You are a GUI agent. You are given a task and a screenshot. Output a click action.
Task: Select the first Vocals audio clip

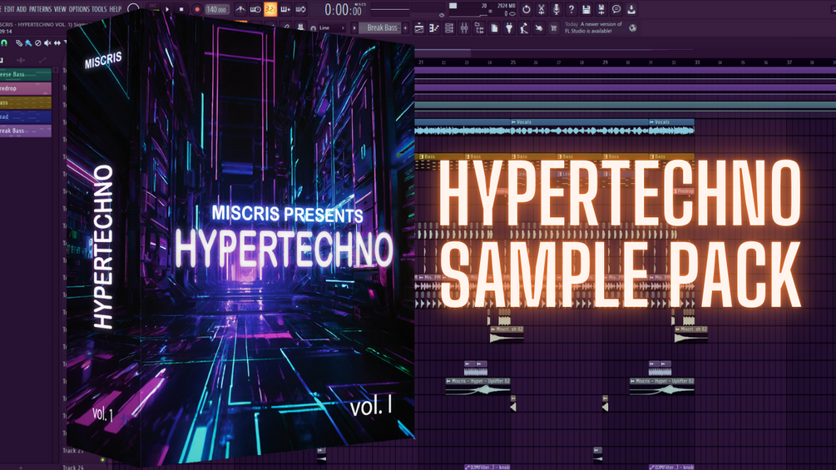tap(579, 127)
